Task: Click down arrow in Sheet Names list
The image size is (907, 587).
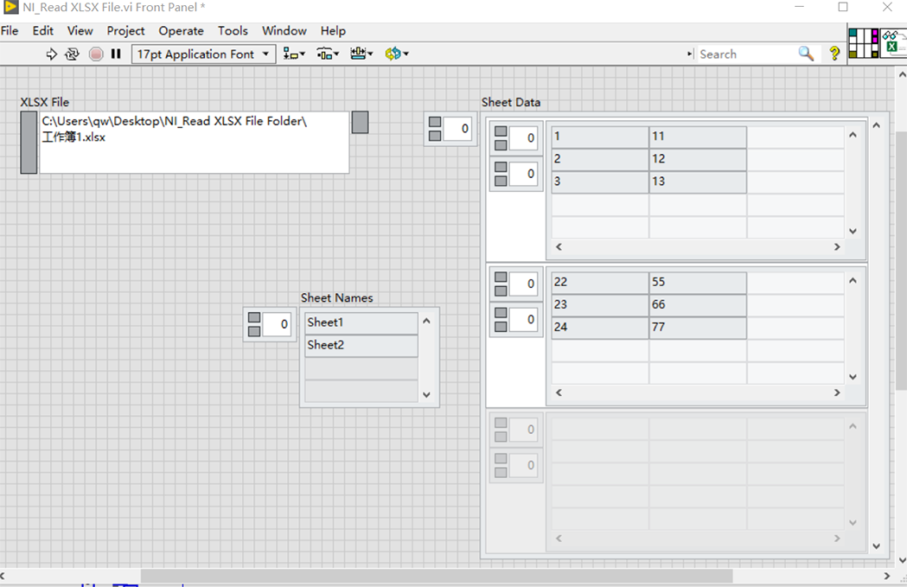Action: pyautogui.click(x=426, y=395)
